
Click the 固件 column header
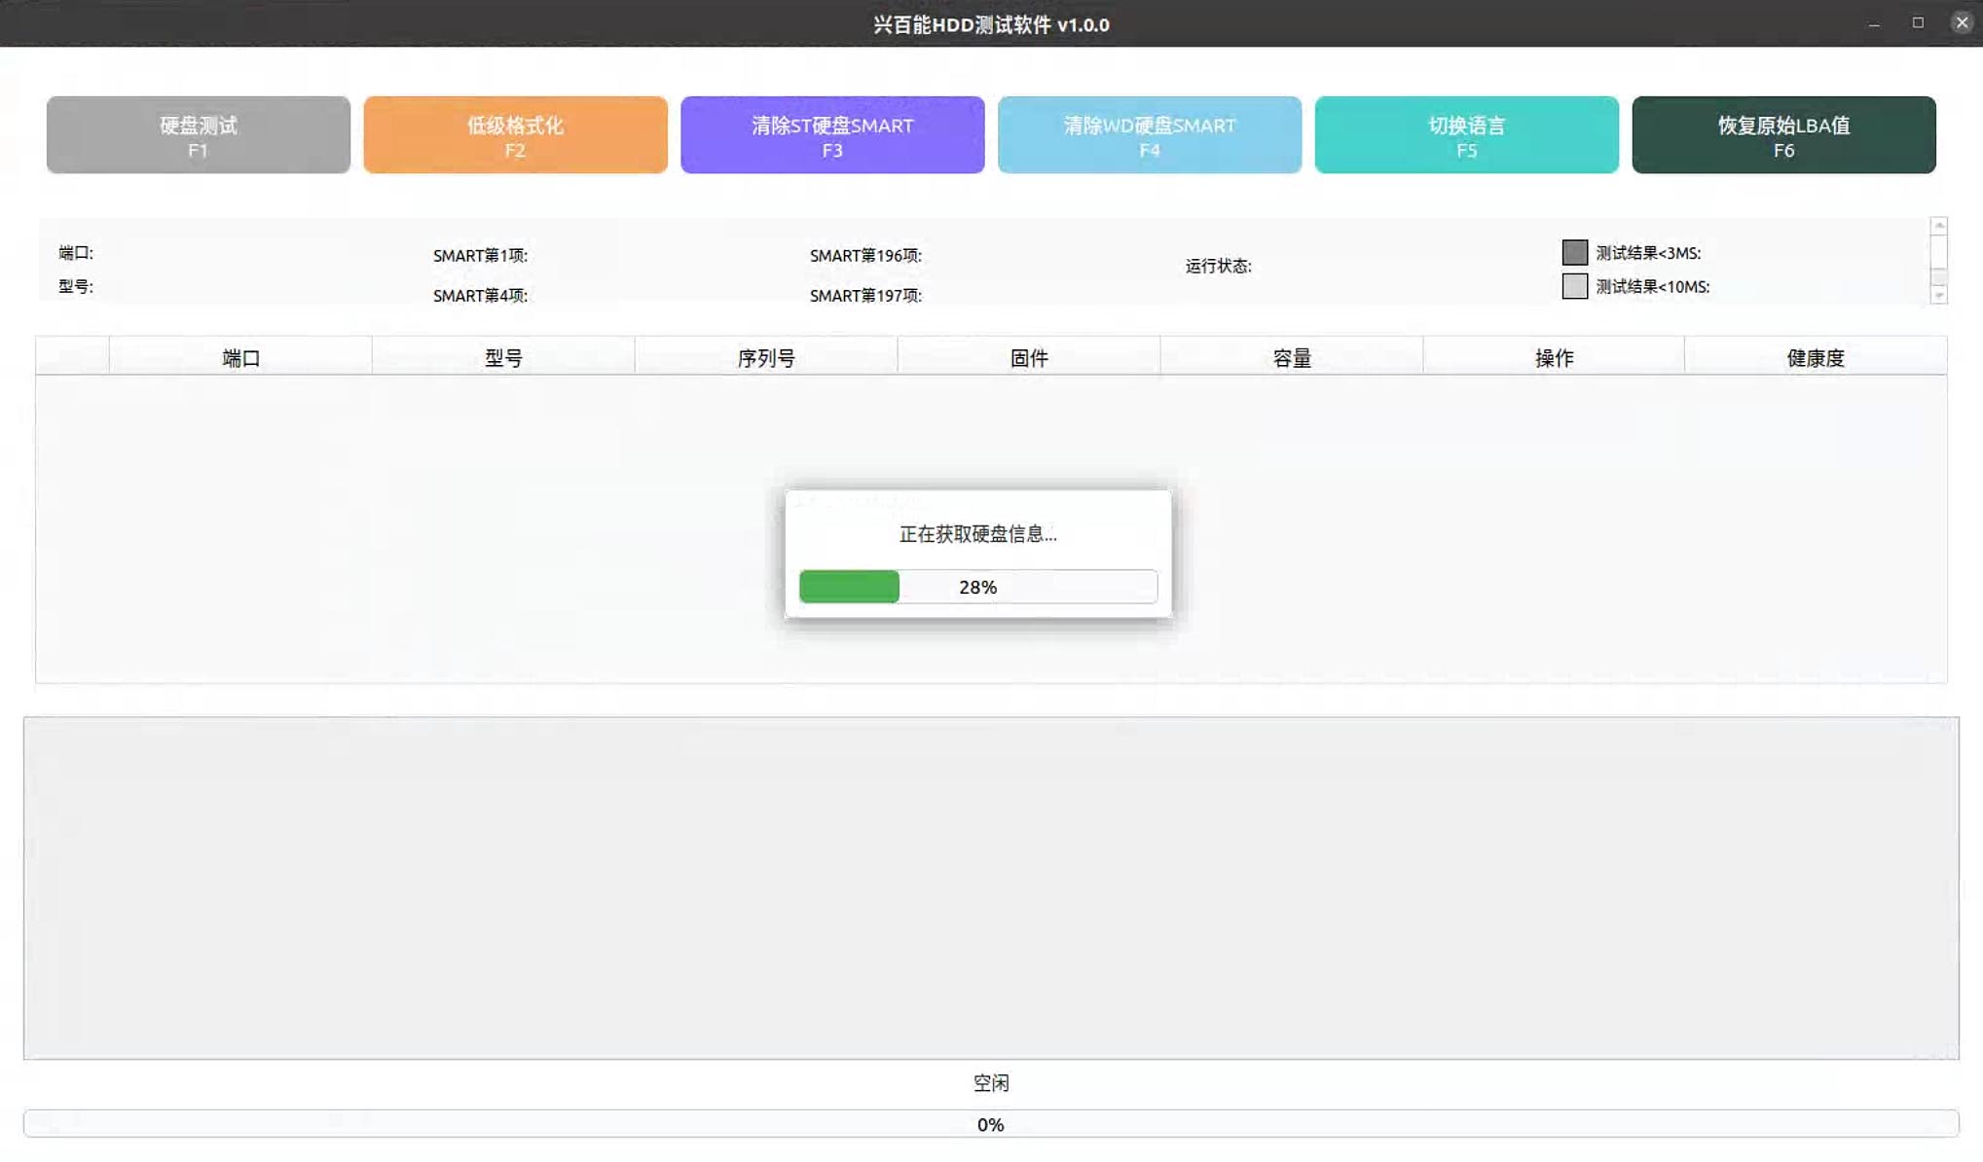coord(1029,358)
